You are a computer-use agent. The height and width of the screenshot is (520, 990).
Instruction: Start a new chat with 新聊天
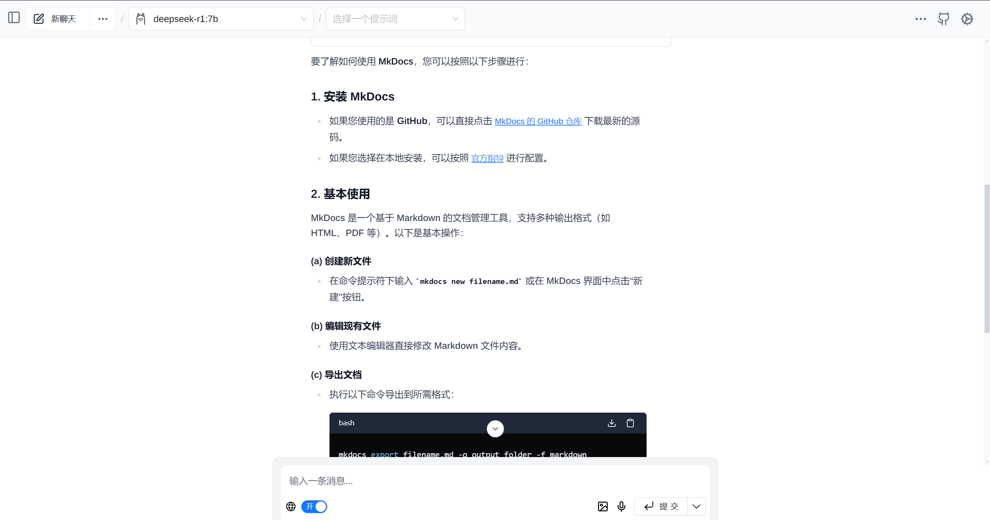[58, 19]
